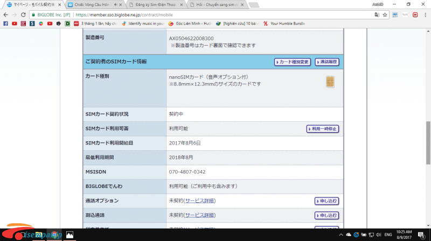Click the red extension icon in toolbar
Image resolution: width=431 pixels, height=241 pixels.
click(x=415, y=15)
